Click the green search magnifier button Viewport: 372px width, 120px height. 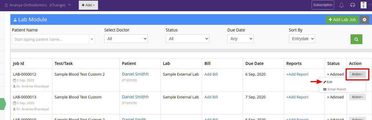[356, 39]
